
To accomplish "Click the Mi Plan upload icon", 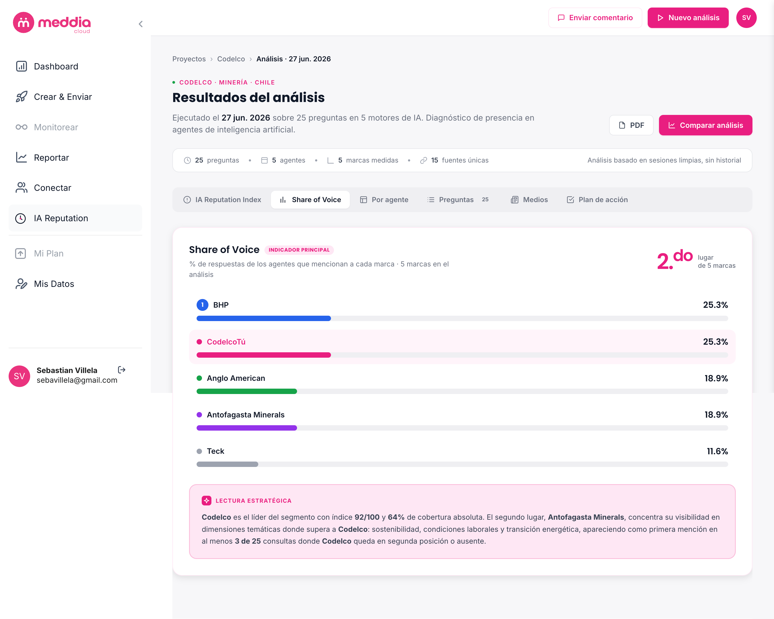I will [20, 253].
